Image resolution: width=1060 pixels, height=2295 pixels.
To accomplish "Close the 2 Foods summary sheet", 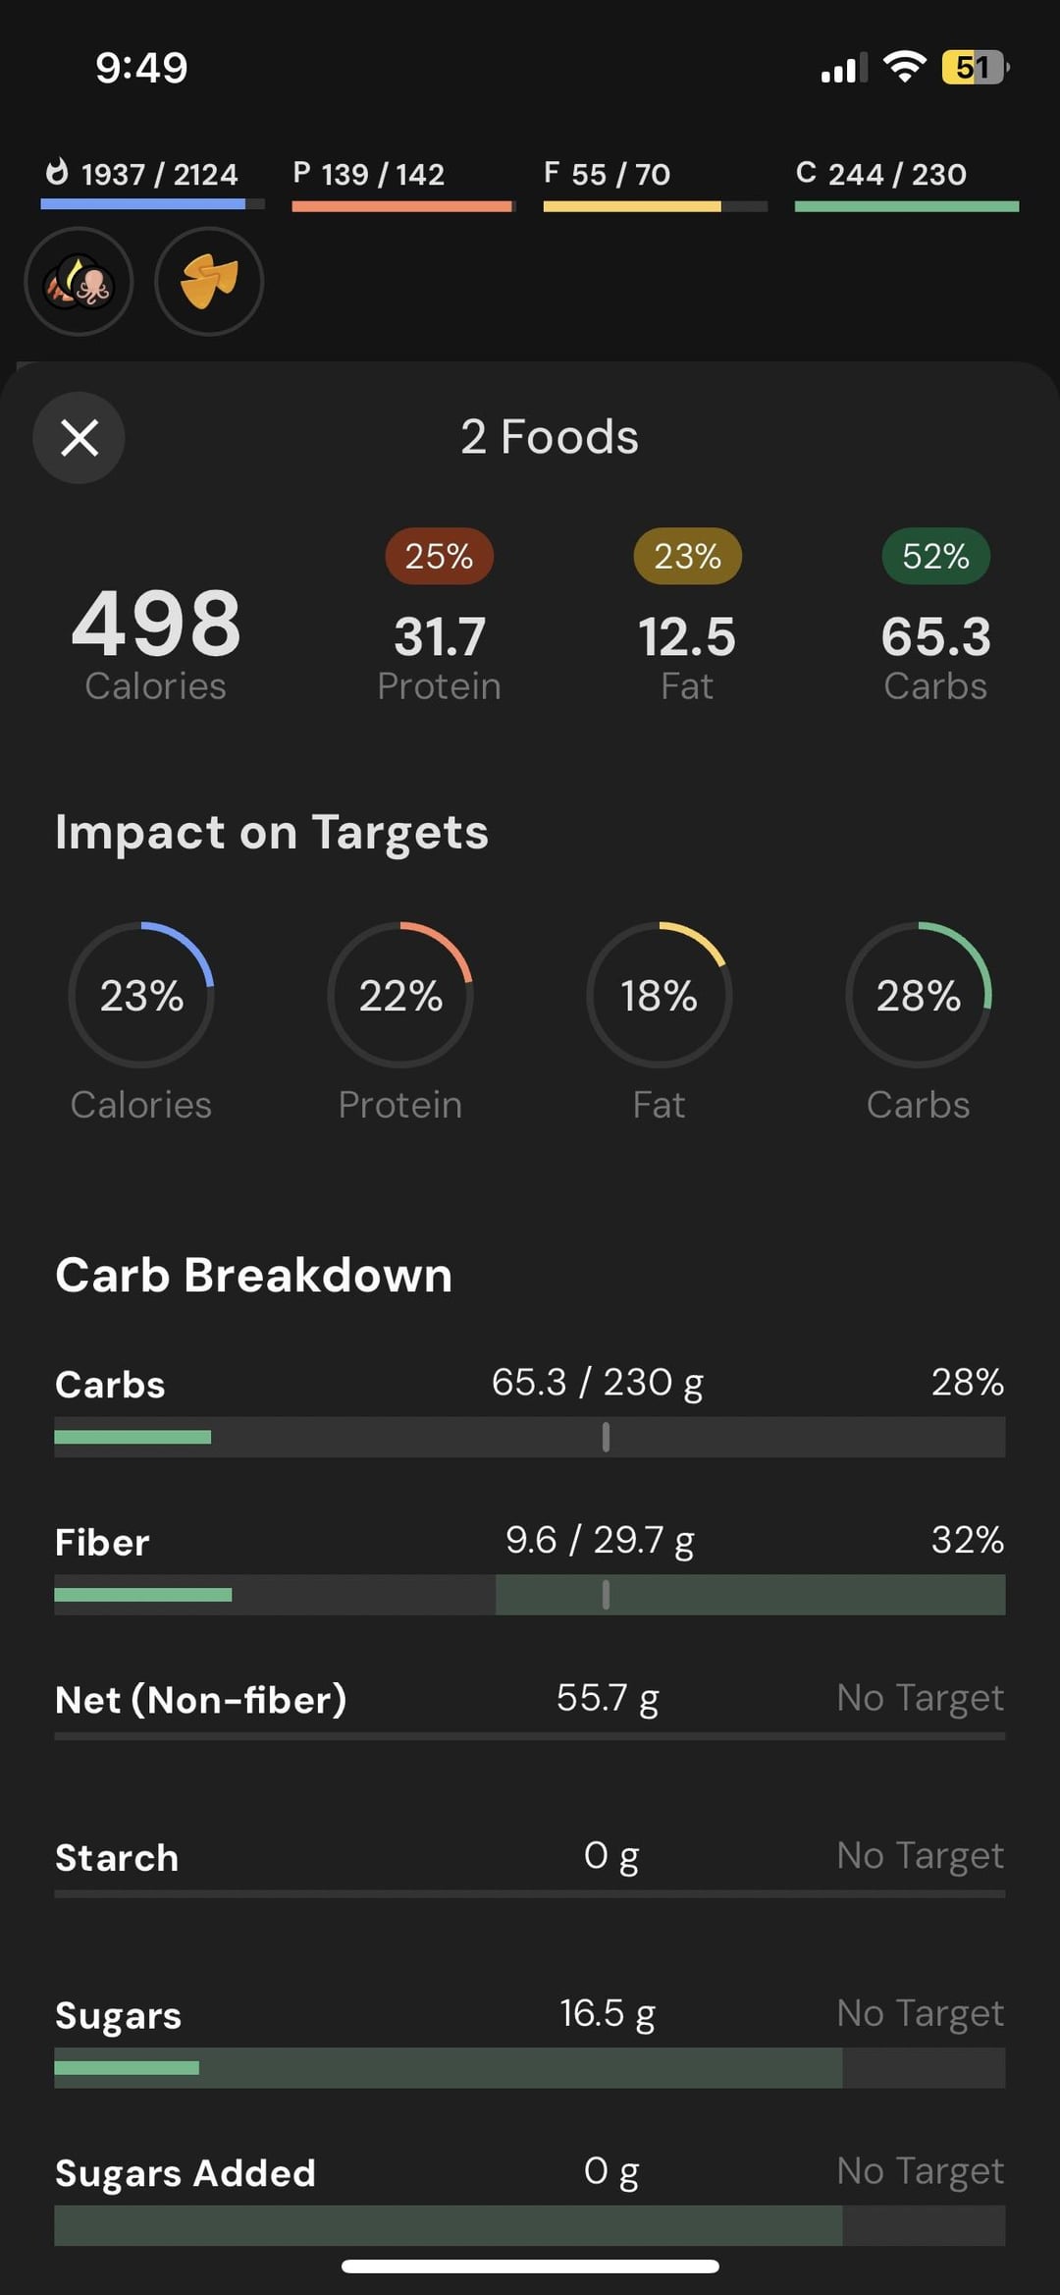I will (x=79, y=437).
